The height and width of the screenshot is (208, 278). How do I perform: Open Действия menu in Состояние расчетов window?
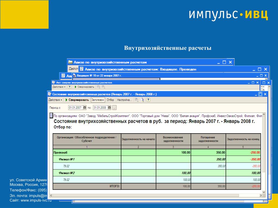click(55, 100)
